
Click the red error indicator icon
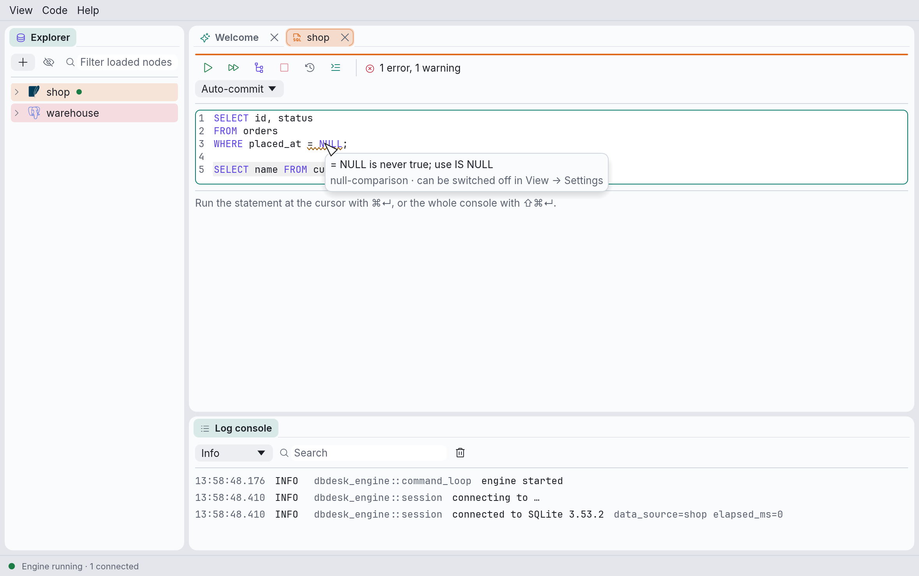tap(370, 68)
